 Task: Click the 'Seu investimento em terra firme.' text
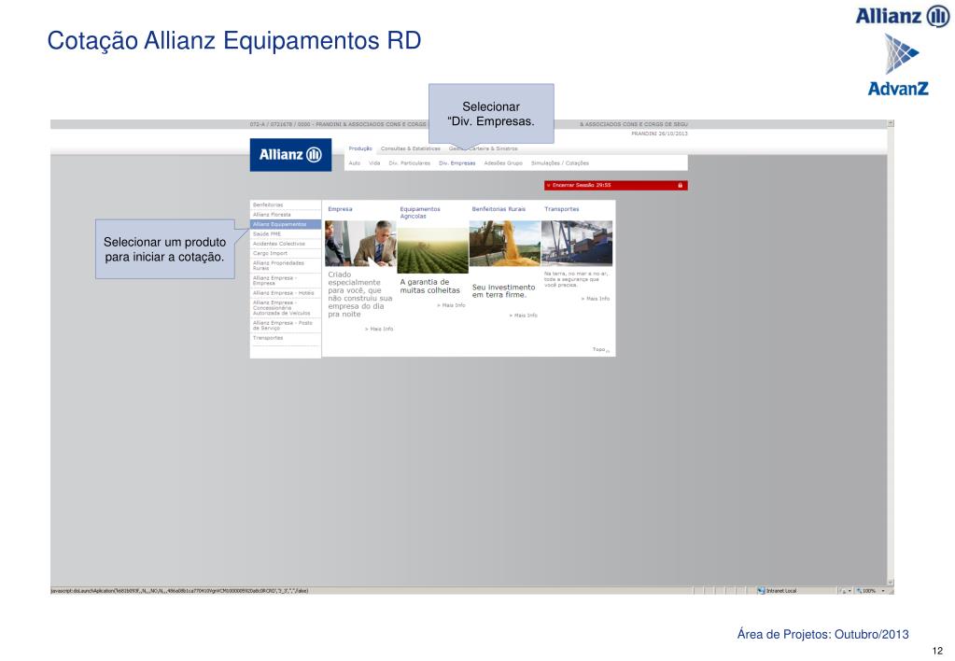point(504,291)
